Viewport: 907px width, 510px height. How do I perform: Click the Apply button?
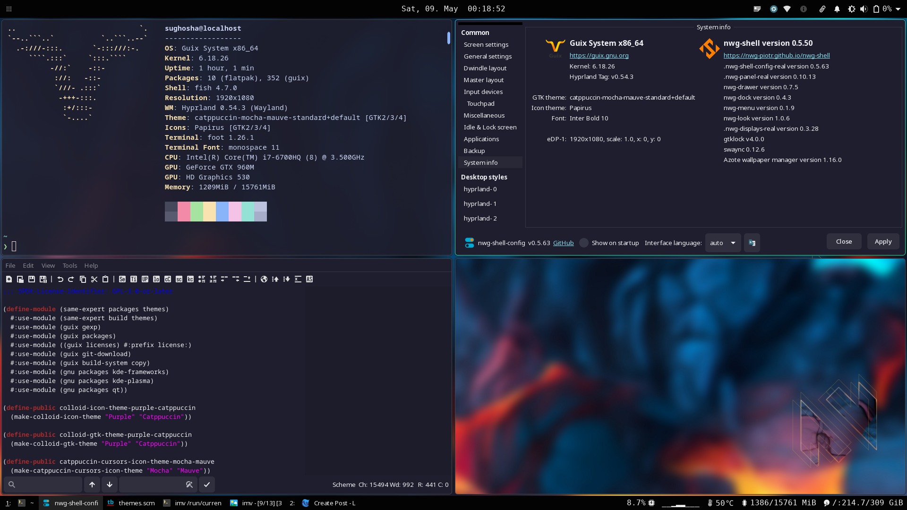(883, 241)
